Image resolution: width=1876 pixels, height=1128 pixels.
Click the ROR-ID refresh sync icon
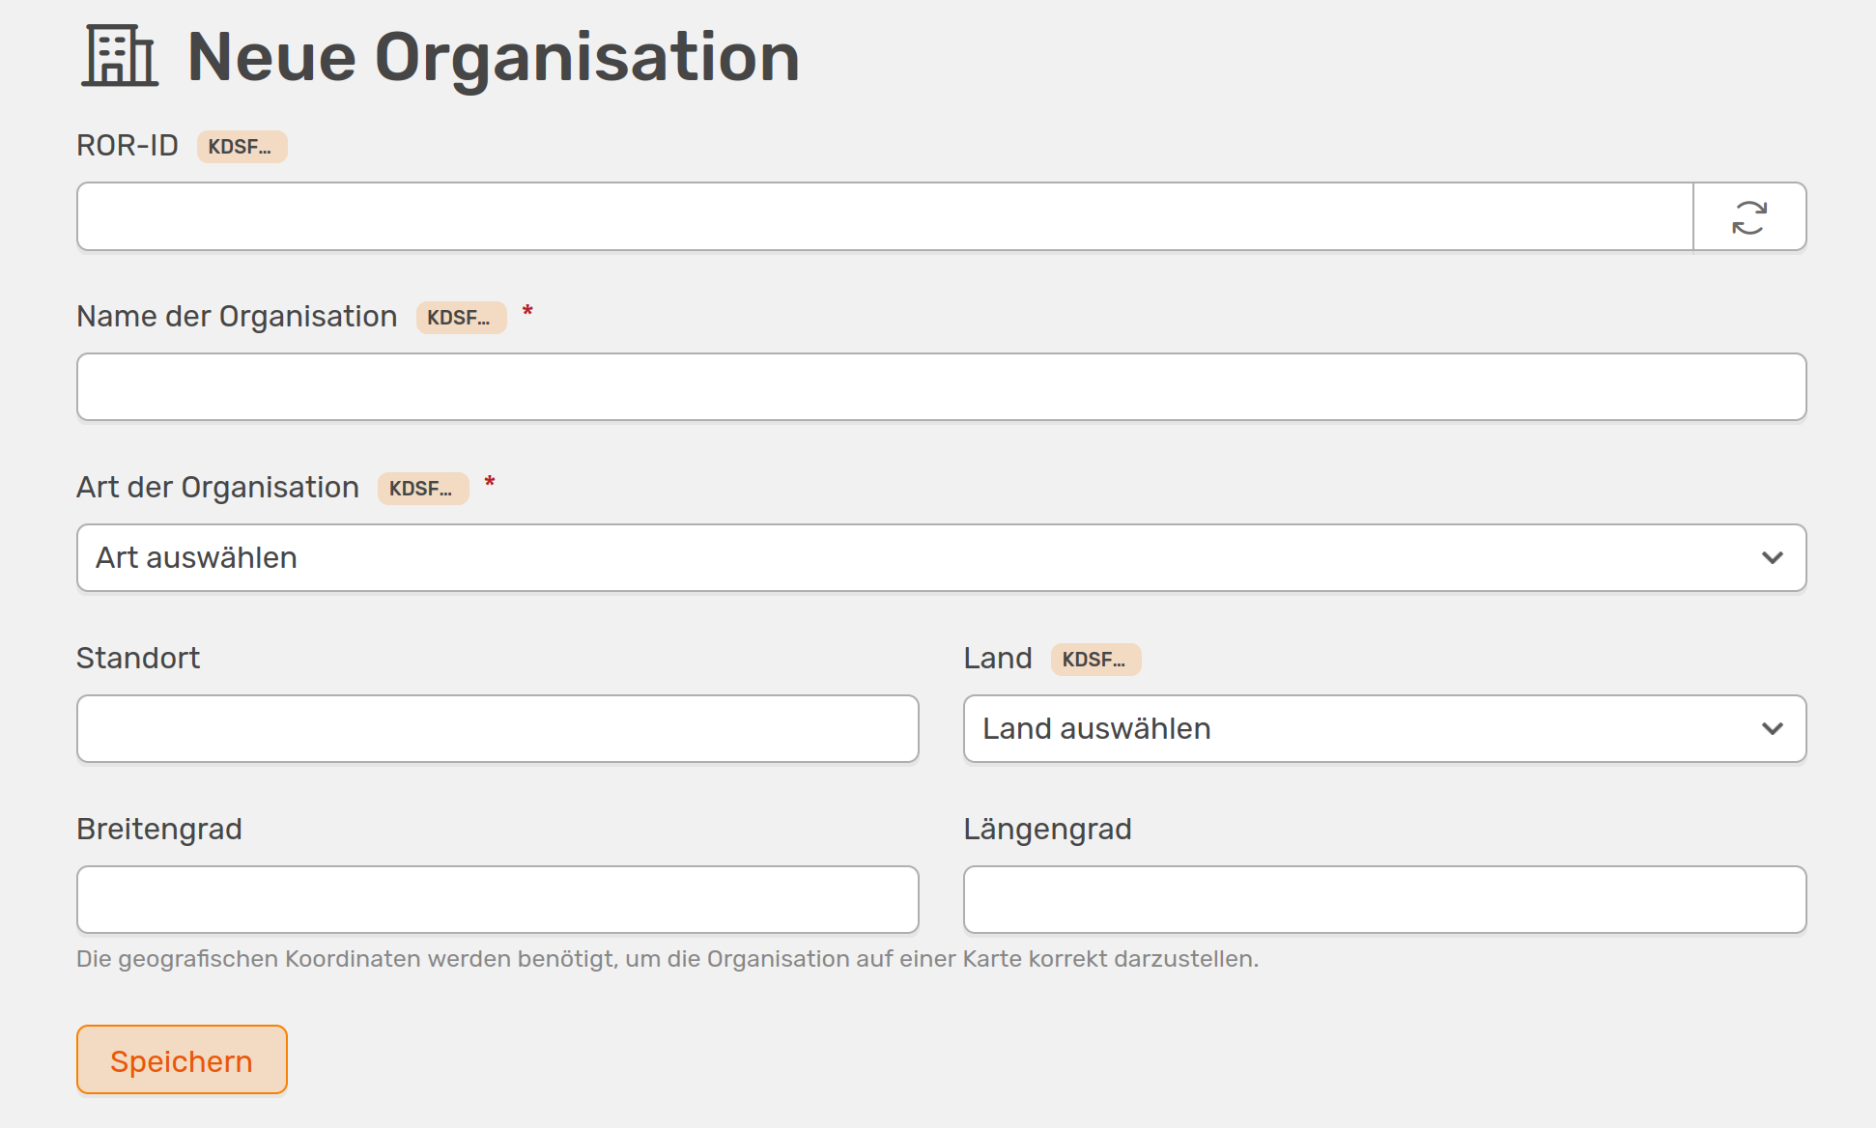pos(1748,217)
